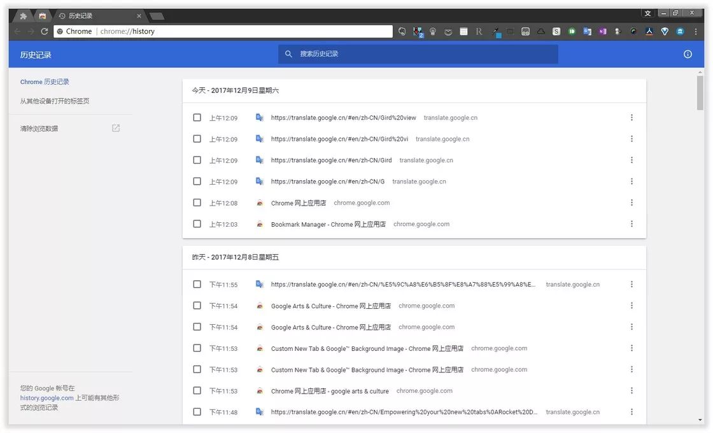This screenshot has width=713, height=433.
Task: Open more actions for 上午12:08 Chrome 网上应用店
Action: 632,202
